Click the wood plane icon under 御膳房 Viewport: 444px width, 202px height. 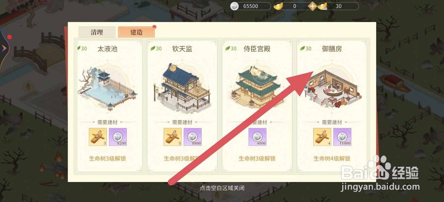click(x=322, y=137)
